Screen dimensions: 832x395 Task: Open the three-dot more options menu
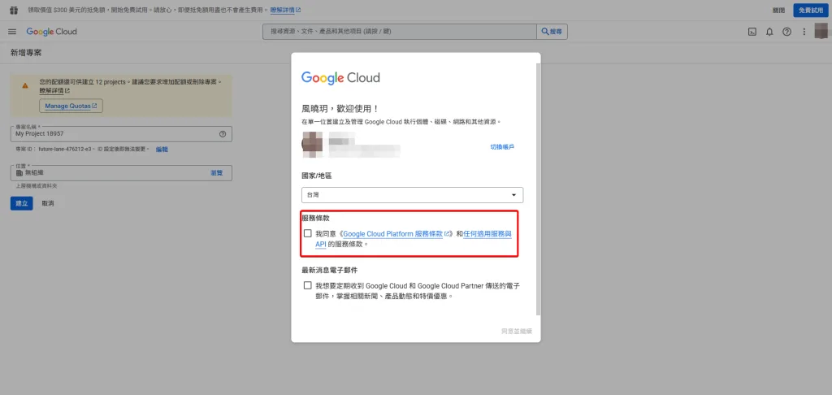804,32
